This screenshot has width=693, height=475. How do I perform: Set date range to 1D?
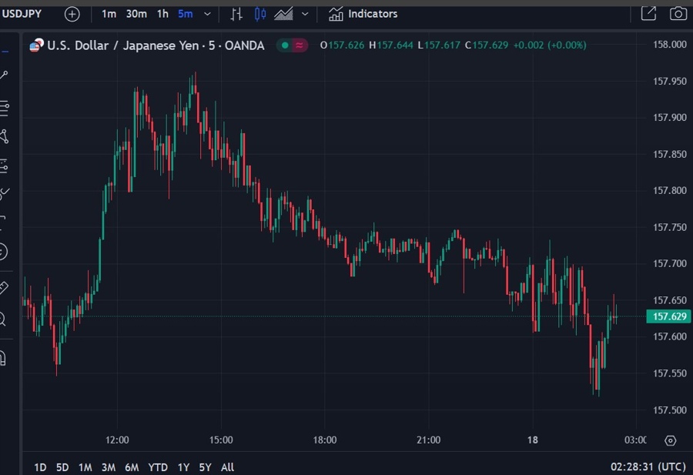click(40, 467)
